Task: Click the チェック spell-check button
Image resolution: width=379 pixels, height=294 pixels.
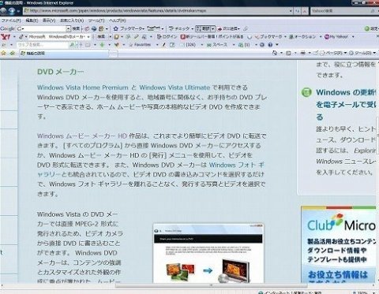Action: (181, 28)
